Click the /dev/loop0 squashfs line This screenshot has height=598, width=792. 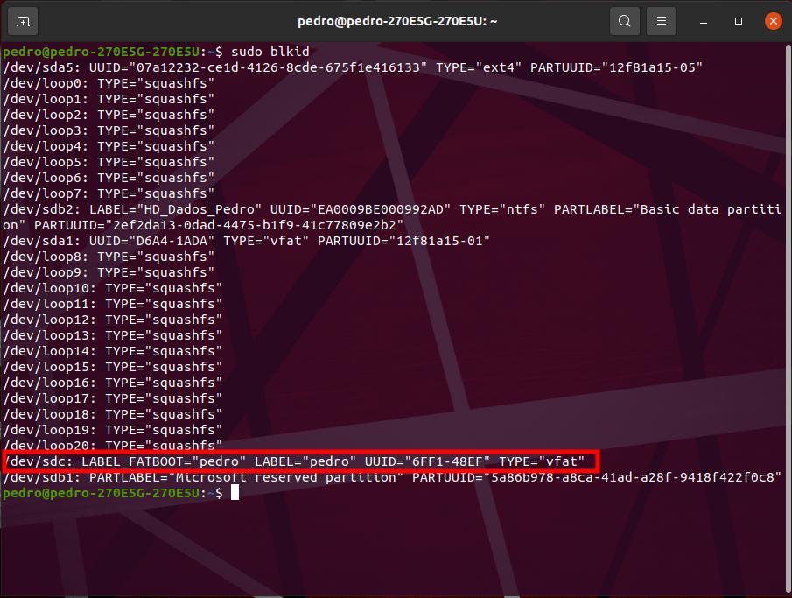click(109, 83)
